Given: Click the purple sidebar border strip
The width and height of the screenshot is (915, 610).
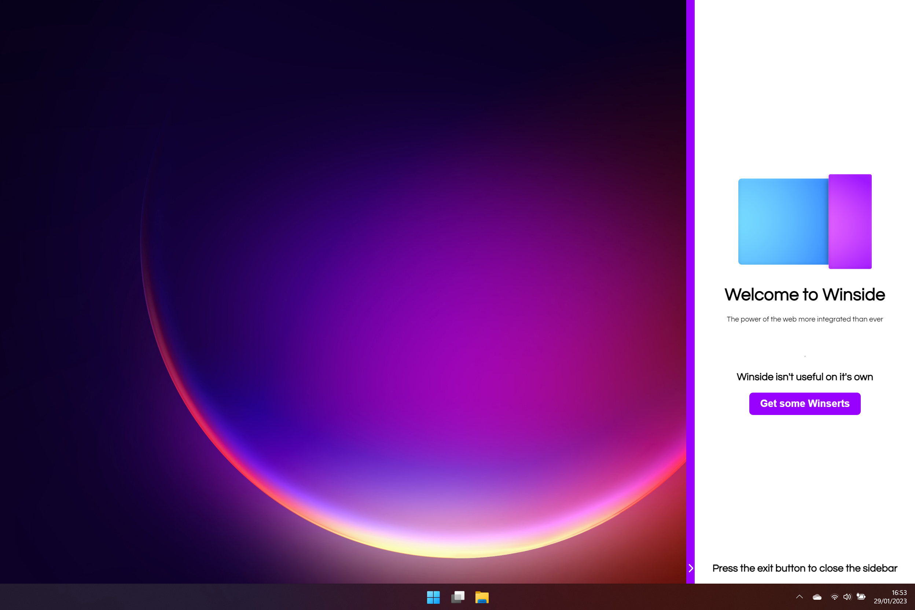Looking at the screenshot, I should [690, 272].
